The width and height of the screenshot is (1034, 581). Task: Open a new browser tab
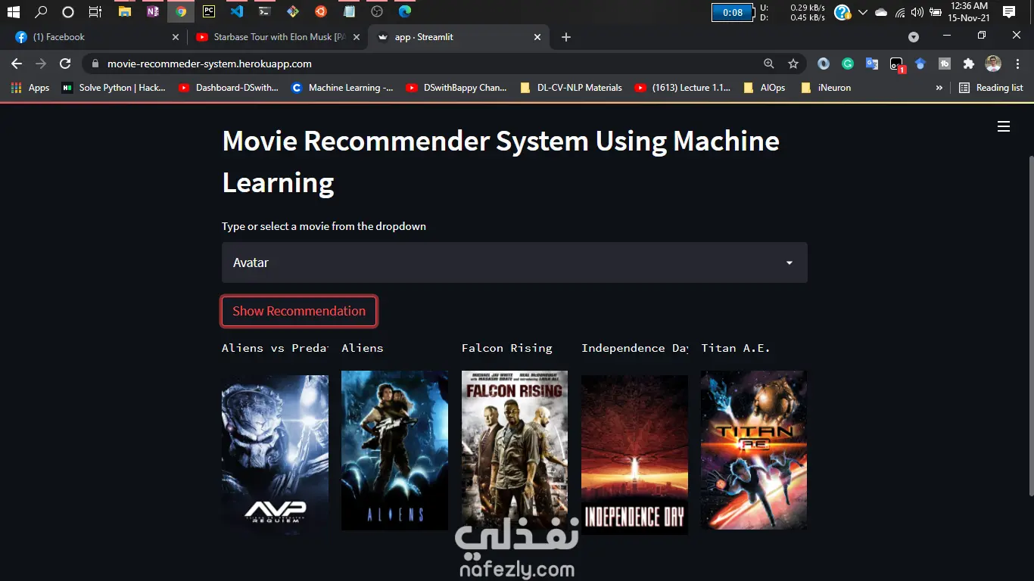[x=566, y=37]
